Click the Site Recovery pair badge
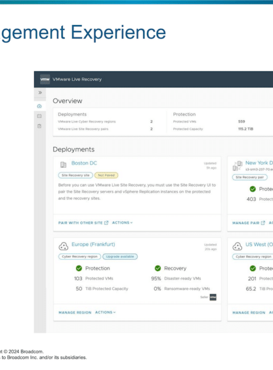This screenshot has width=273, height=370. point(250,177)
